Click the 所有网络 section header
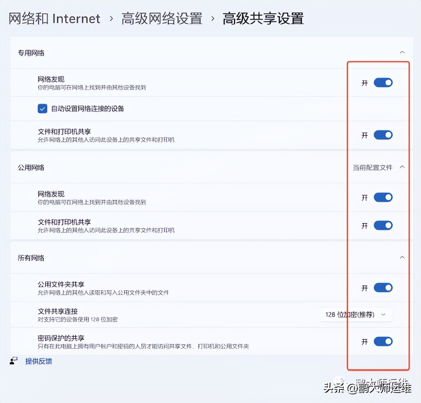The height and width of the screenshot is (403, 421). click(x=31, y=258)
